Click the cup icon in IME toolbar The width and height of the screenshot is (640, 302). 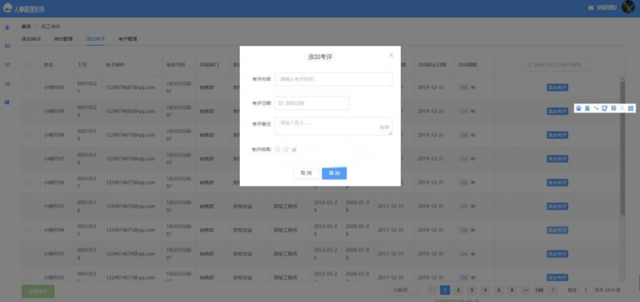[604, 109]
